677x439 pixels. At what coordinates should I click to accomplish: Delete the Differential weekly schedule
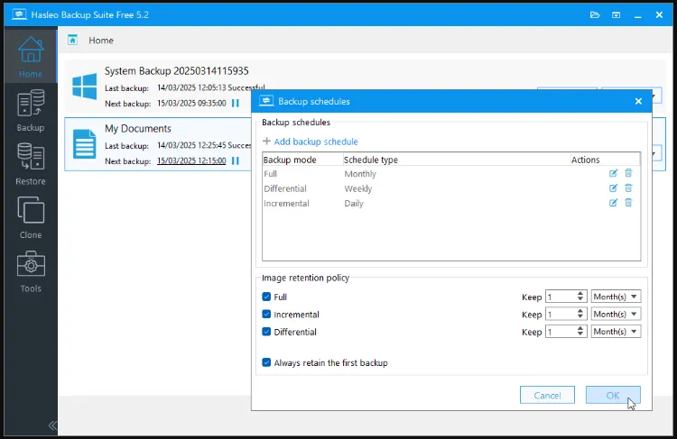click(628, 188)
